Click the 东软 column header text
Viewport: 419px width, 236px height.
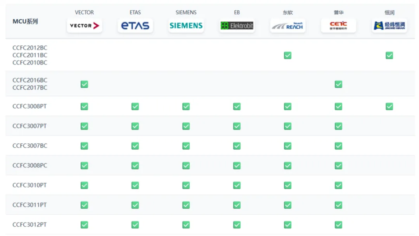pos(288,12)
